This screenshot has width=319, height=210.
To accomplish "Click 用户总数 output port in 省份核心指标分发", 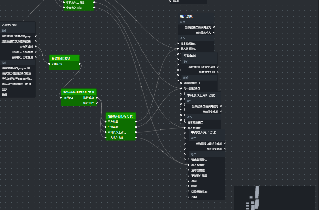I will pyautogui.click(x=136, y=121).
